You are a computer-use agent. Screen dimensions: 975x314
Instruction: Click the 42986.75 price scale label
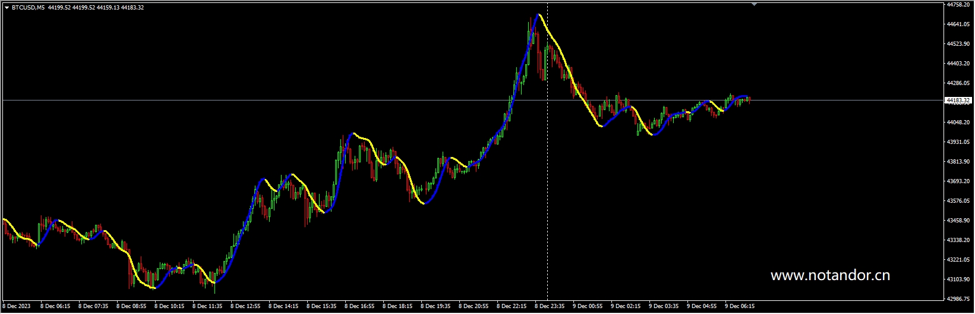pyautogui.click(x=958, y=299)
